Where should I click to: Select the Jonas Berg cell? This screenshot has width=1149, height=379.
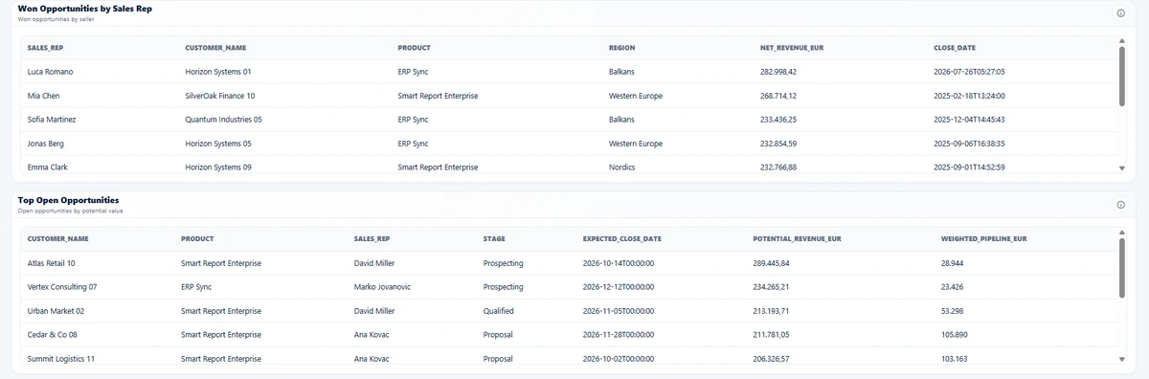pos(46,144)
